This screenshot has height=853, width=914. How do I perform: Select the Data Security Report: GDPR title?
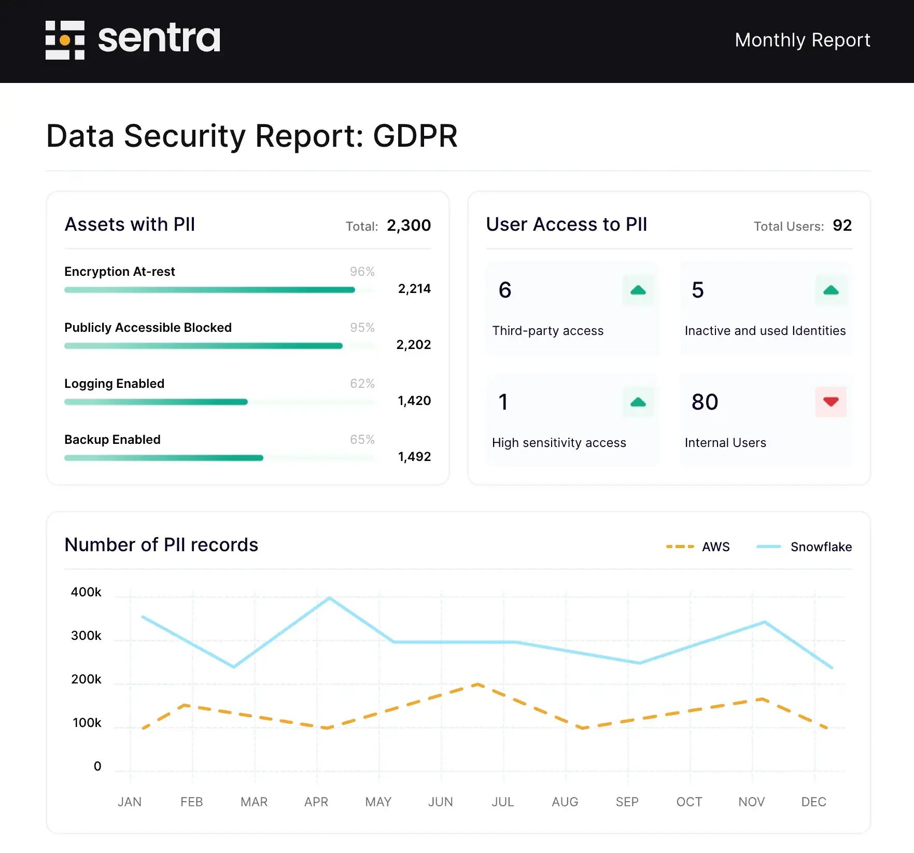pos(251,136)
